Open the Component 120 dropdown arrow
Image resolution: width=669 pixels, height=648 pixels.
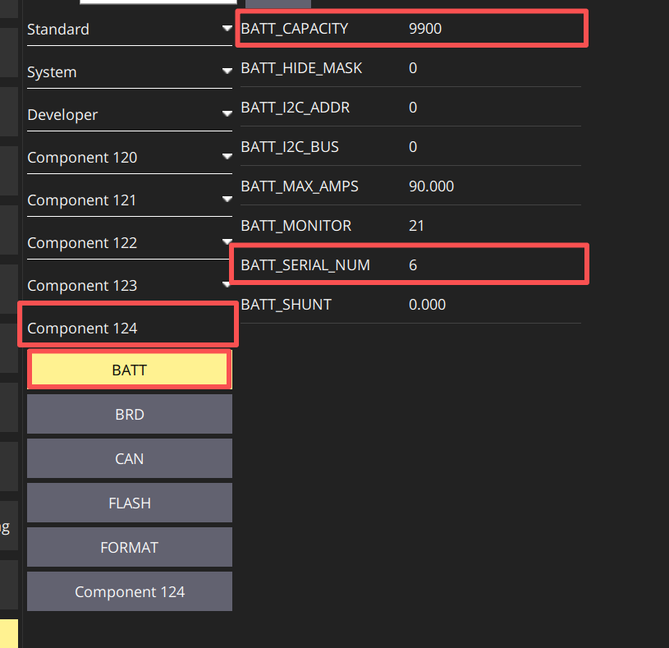227,156
